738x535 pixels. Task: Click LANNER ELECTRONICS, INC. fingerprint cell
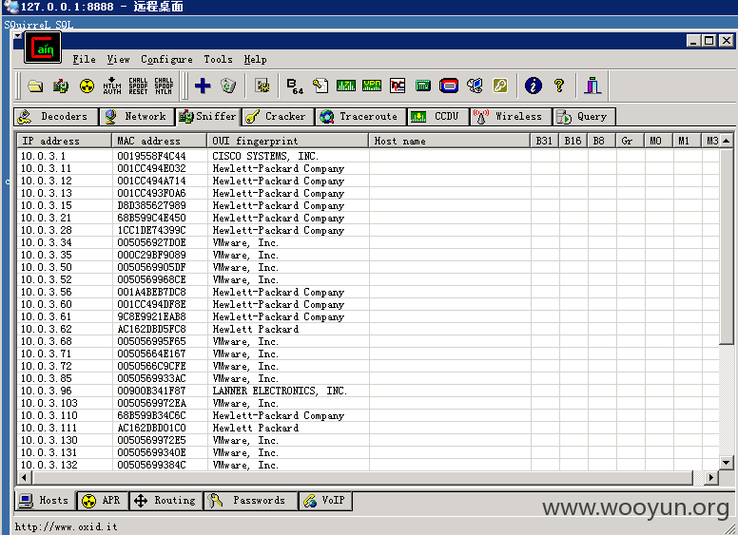pos(280,392)
